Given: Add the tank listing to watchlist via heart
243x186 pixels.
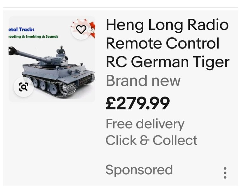Looking at the screenshot, I should tap(81, 29).
